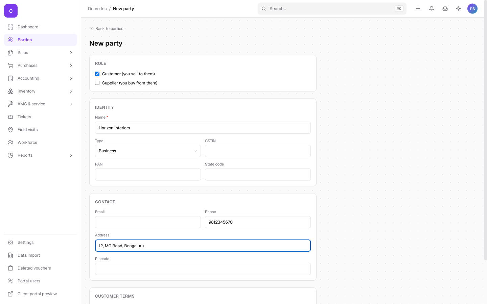Viewport: 487px width, 304px height.
Task: Expand the Sales menu chevron
Action: pos(71,53)
